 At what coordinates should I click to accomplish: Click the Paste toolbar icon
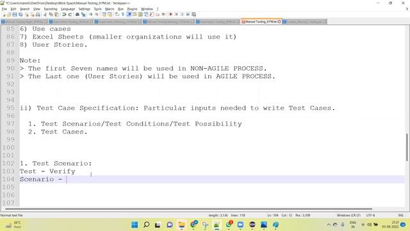coord(56,14)
